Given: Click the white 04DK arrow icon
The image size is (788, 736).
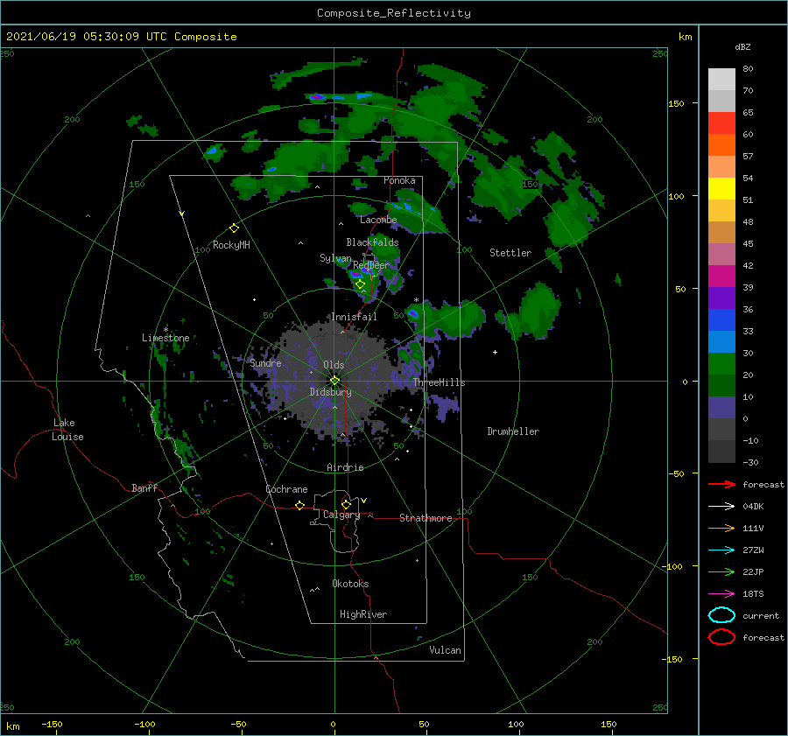Looking at the screenshot, I should pyautogui.click(x=721, y=506).
